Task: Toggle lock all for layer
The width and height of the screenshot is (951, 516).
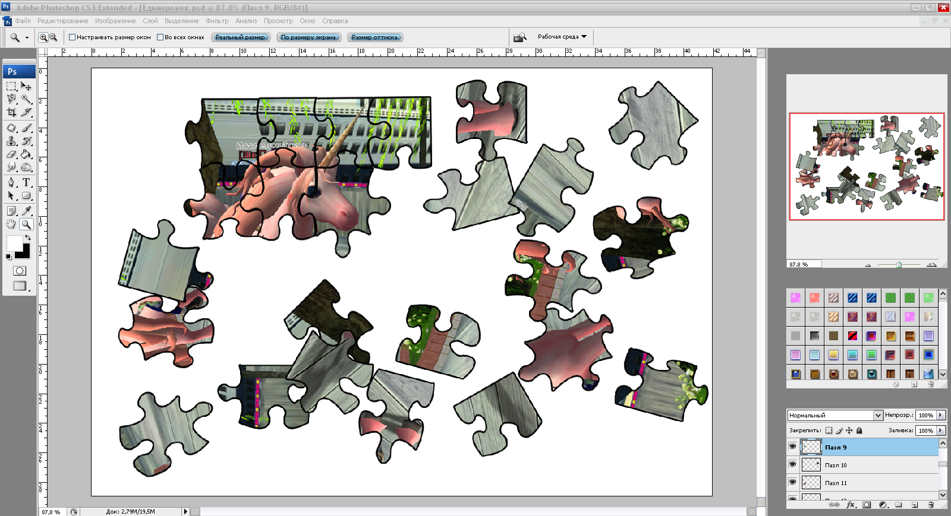Action: point(859,430)
